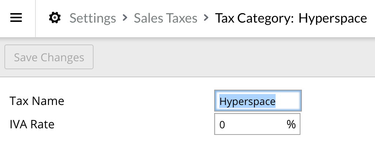The width and height of the screenshot is (375, 148).
Task: Click the Tax Name label
Action: coord(37,101)
